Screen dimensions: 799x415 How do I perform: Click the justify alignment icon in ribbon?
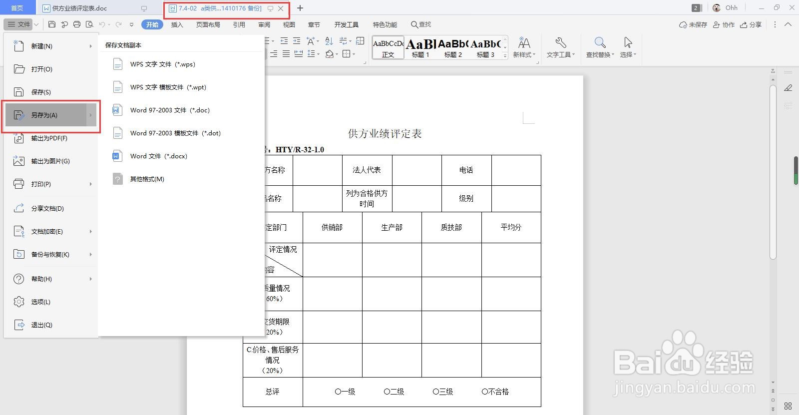[286, 54]
